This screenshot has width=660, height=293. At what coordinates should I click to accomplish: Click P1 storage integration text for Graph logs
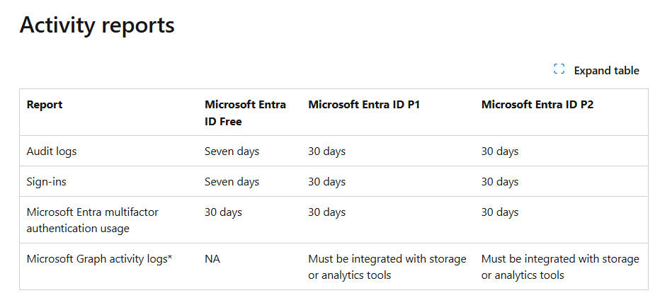tap(387, 267)
